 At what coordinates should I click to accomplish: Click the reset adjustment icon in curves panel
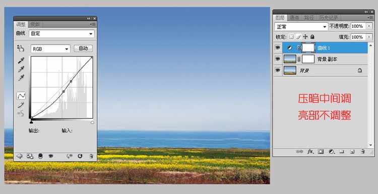[80, 156]
